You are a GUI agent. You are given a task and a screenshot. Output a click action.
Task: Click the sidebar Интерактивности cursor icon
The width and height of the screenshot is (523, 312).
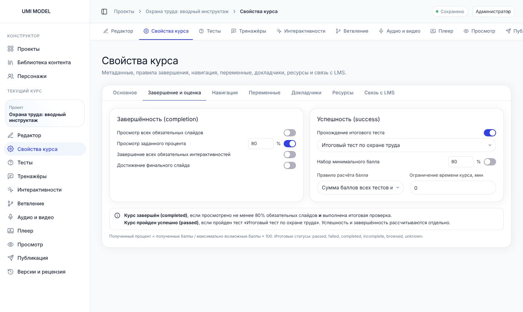tap(11, 190)
